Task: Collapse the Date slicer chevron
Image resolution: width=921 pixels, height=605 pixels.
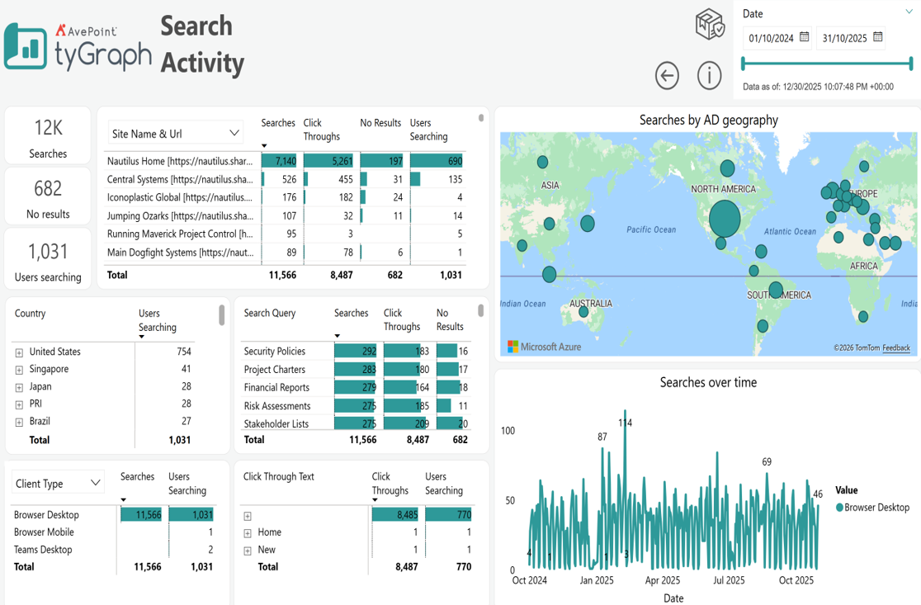Action: [x=909, y=12]
